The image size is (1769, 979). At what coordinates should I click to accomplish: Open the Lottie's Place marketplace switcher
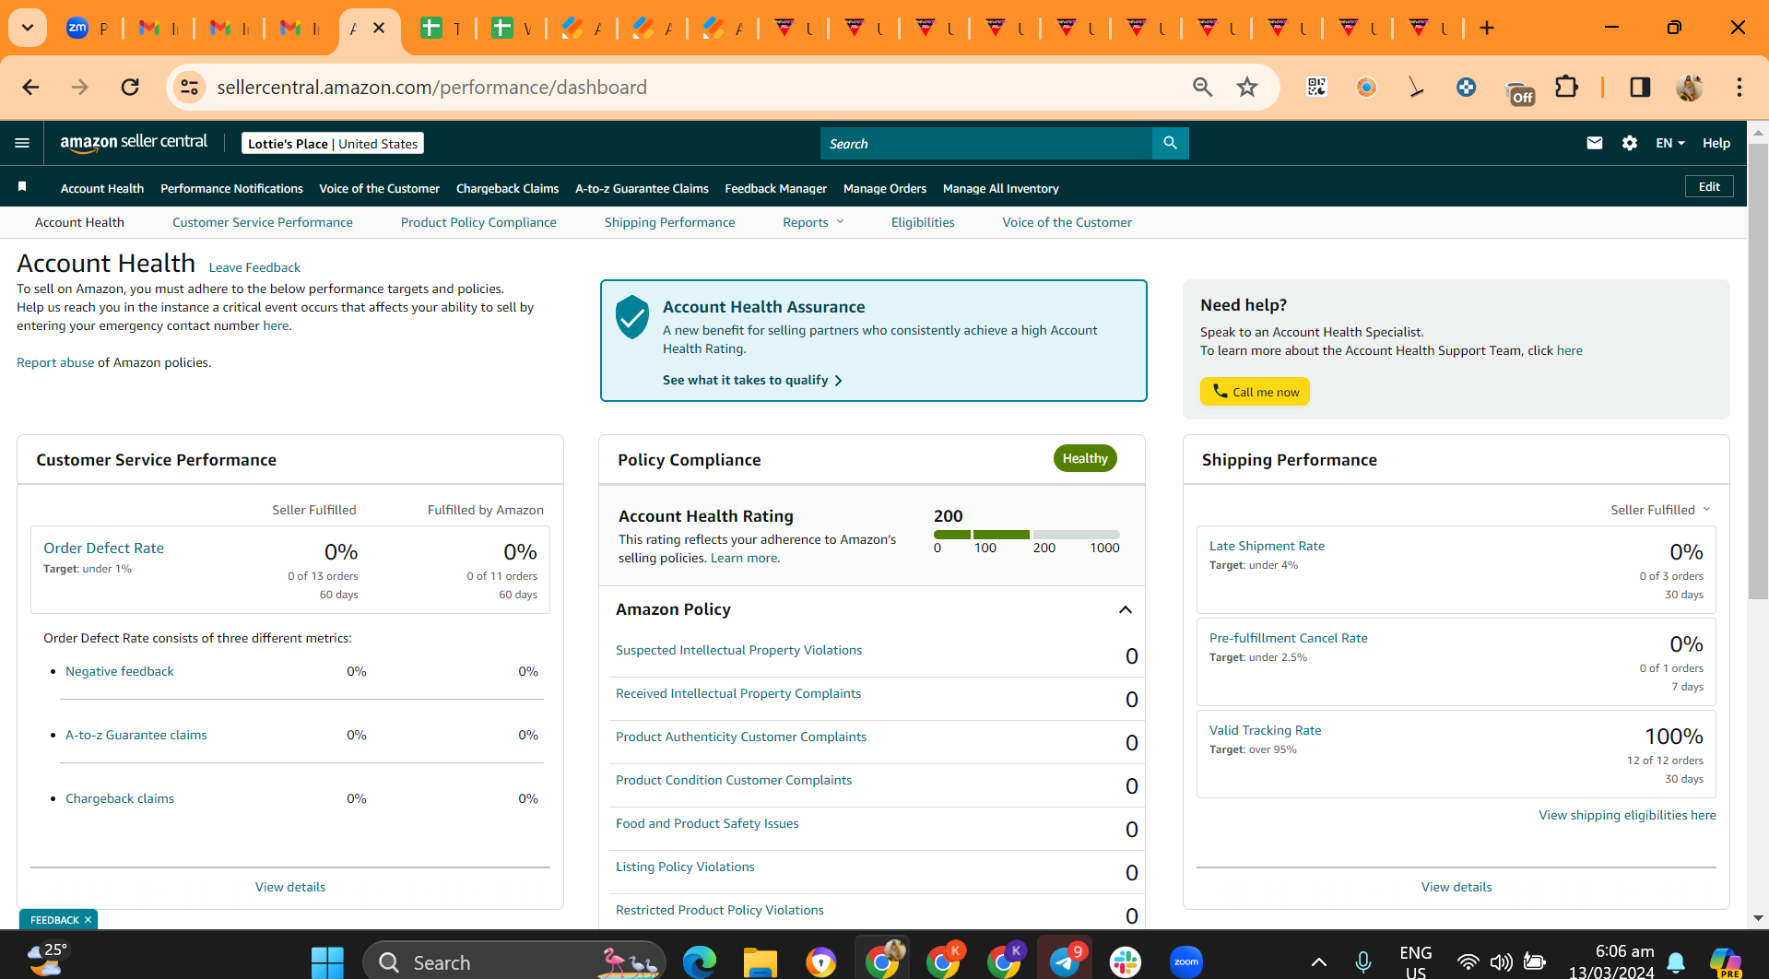tap(333, 143)
